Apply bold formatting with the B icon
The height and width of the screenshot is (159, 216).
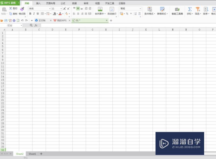(x=30, y=13)
